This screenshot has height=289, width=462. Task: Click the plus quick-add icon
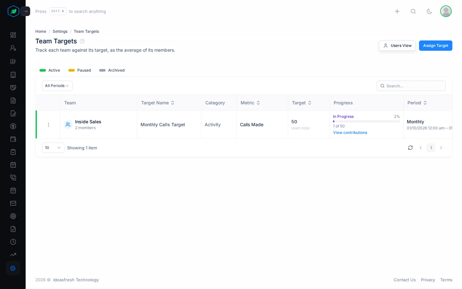(x=397, y=11)
